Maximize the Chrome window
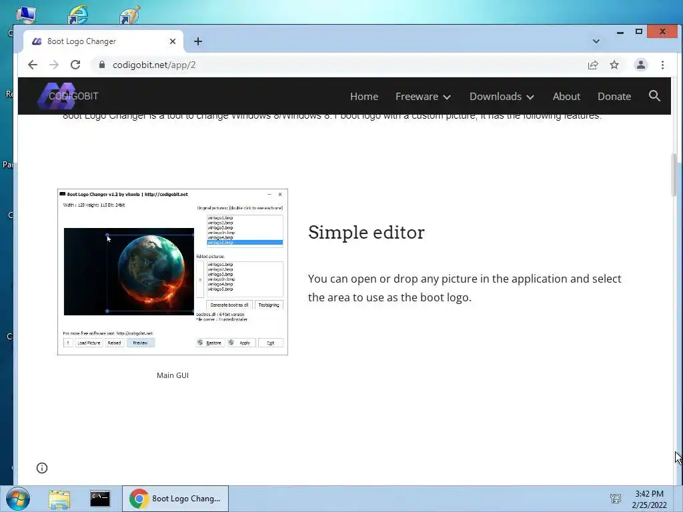This screenshot has height=512, width=683. coord(639,32)
